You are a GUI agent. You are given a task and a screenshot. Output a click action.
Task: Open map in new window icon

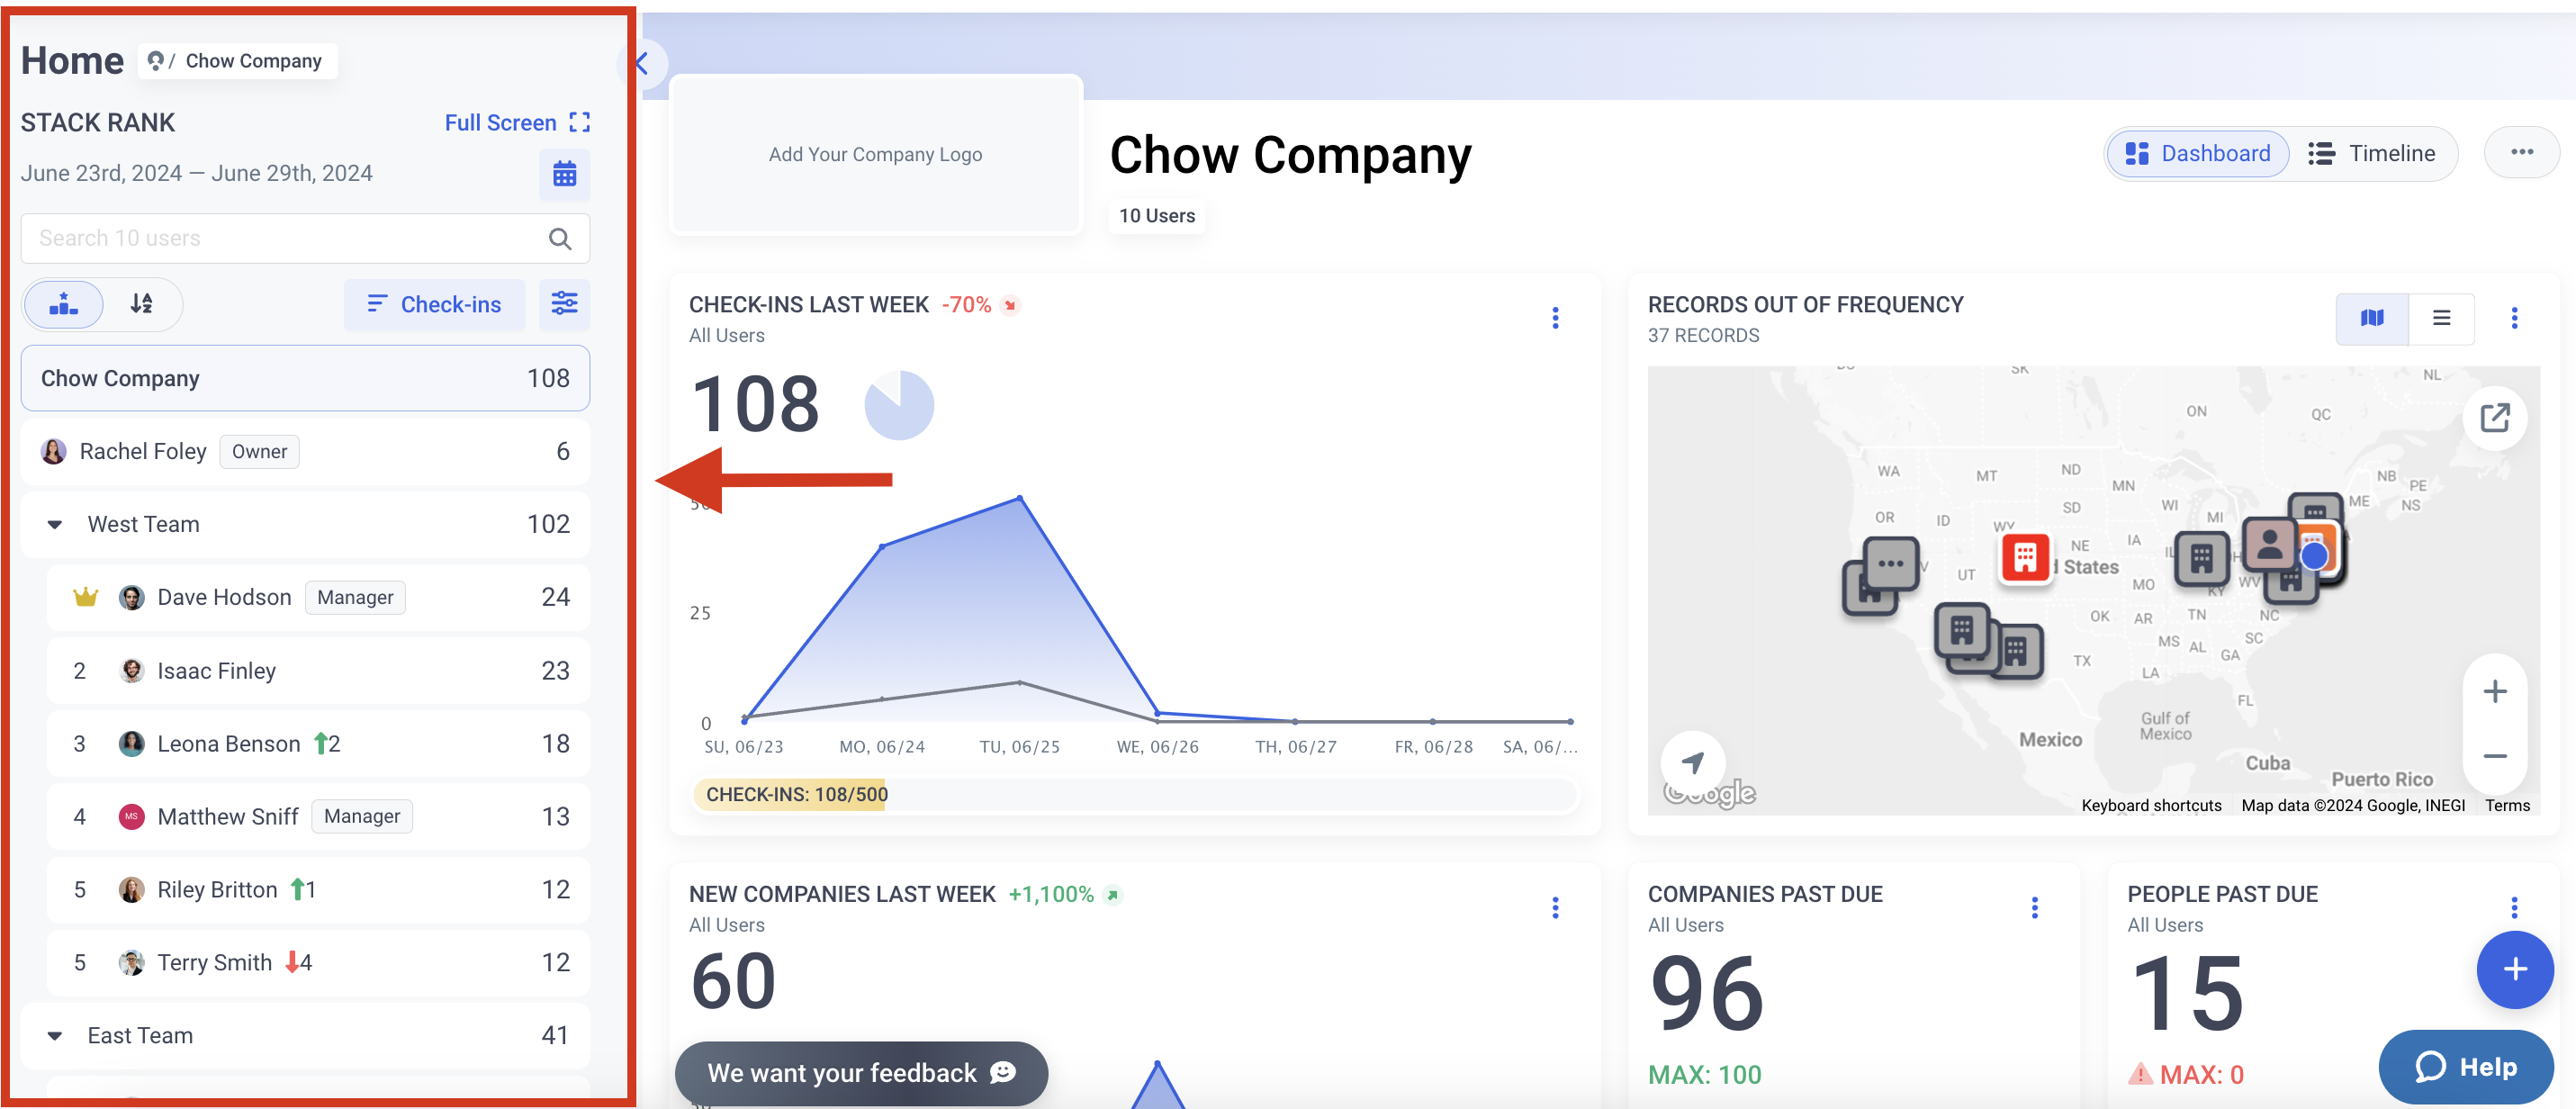point(2495,418)
